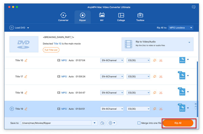The height and width of the screenshot is (134, 203).
Task: Click the Title 17 duration 01:59:24
Action: (81, 76)
